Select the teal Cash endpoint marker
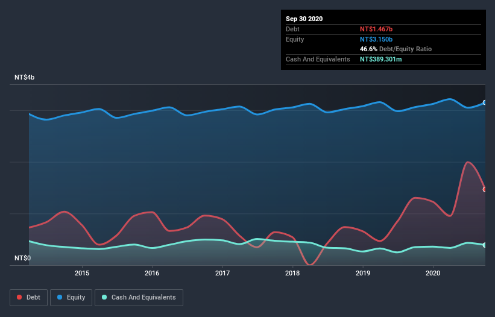The height and width of the screenshot is (317, 495). [x=485, y=245]
